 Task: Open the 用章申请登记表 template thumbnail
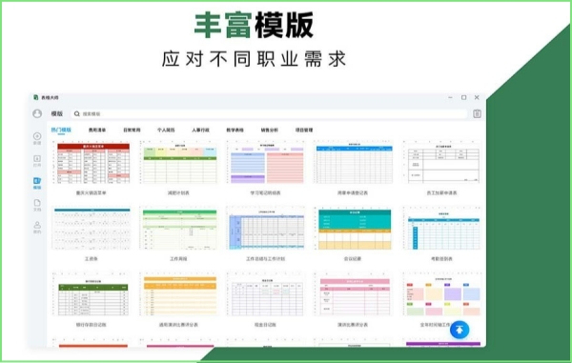pos(353,162)
